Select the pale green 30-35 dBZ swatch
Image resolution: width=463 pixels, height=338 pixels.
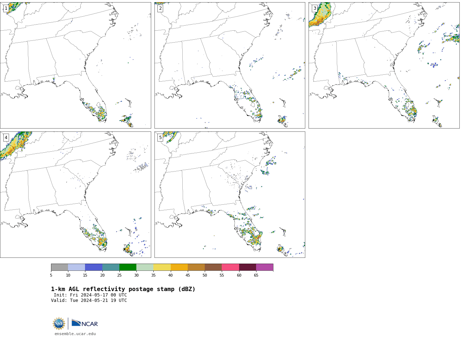(145, 267)
